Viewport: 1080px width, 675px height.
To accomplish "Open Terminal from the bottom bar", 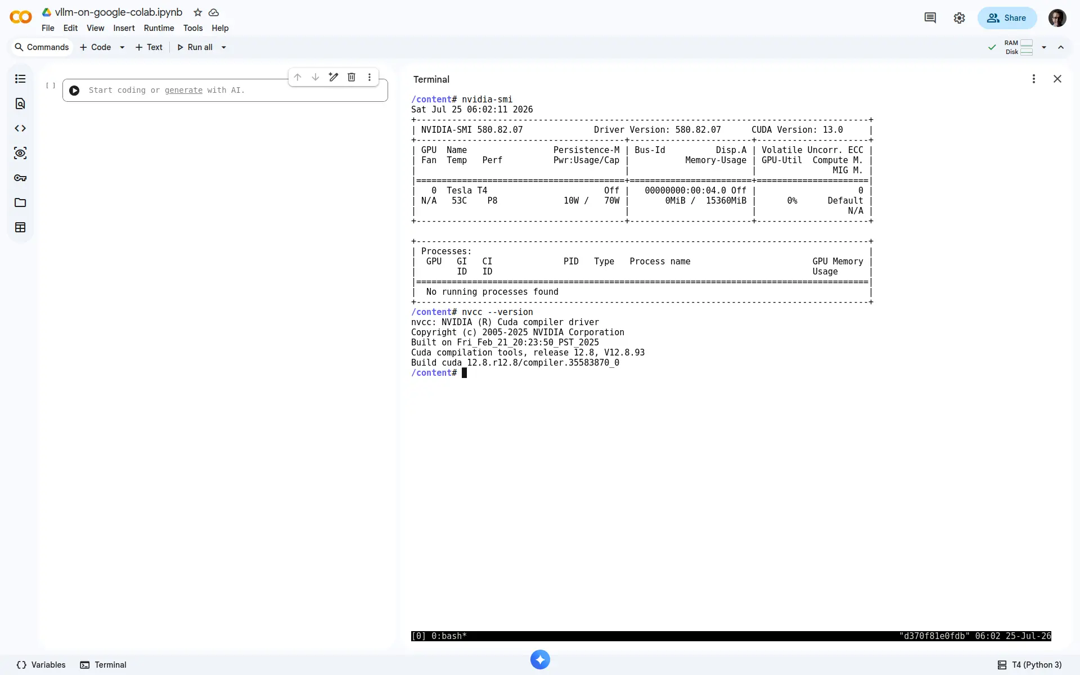I will click(103, 665).
